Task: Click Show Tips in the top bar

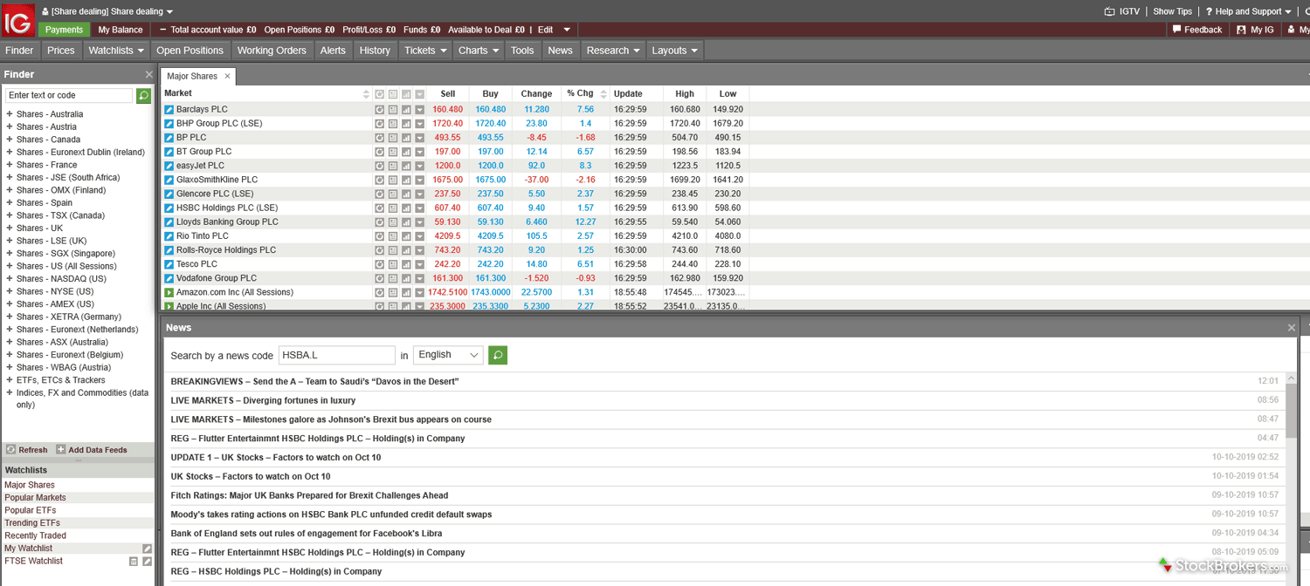Action: click(x=1172, y=11)
